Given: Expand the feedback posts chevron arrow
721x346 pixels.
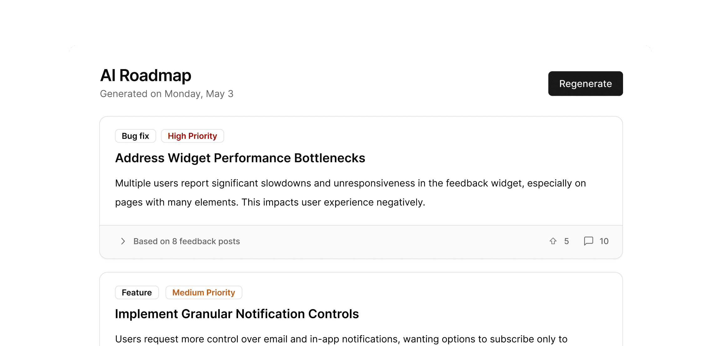Looking at the screenshot, I should (123, 241).
